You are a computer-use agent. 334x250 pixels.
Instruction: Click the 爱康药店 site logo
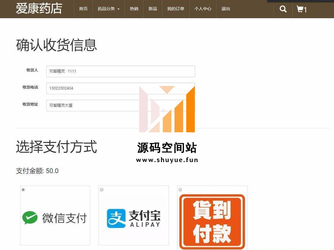(x=39, y=9)
